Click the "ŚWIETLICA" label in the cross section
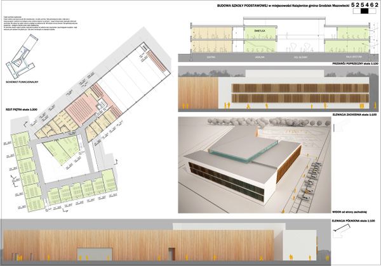 pos(260,31)
